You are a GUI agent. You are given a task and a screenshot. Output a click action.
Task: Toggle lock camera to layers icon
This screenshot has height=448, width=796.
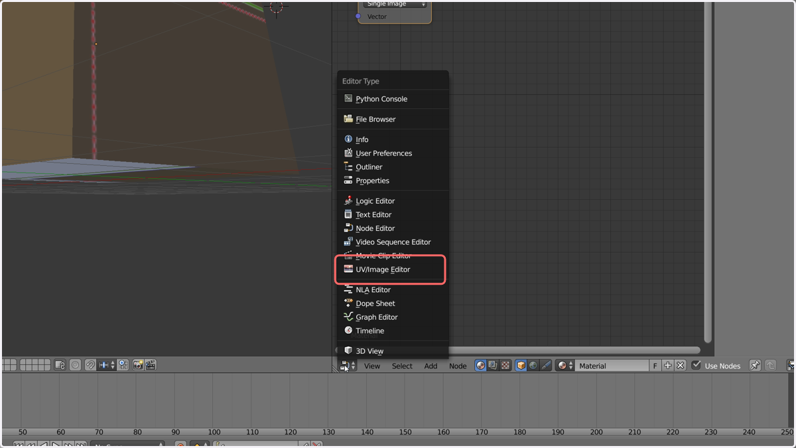[60, 365]
